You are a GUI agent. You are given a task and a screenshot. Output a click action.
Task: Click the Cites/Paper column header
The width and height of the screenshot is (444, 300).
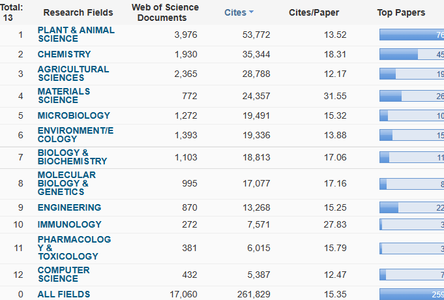314,12
